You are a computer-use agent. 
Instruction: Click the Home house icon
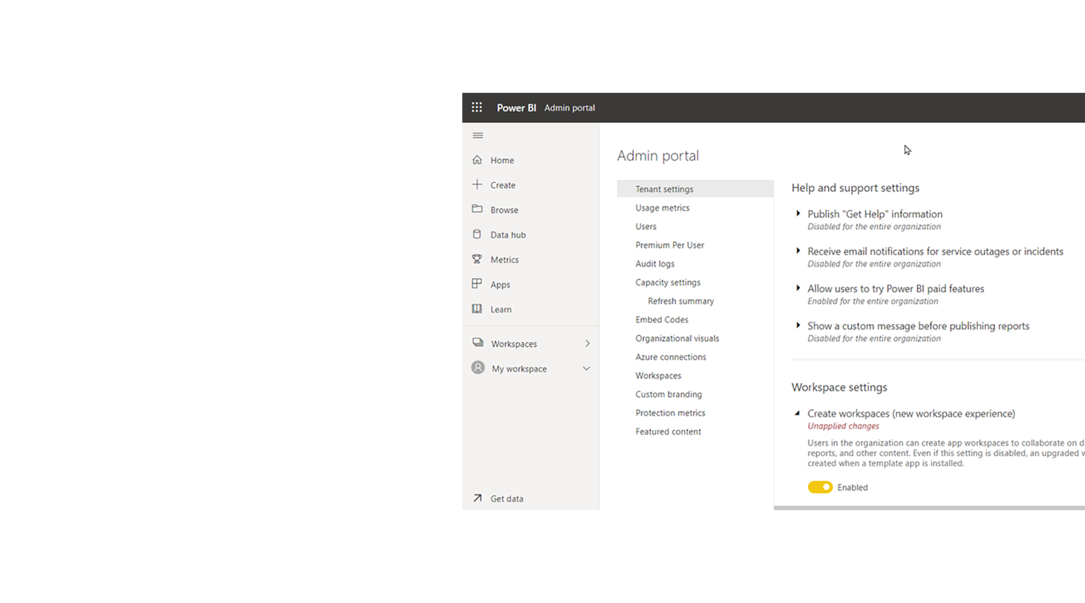point(477,160)
